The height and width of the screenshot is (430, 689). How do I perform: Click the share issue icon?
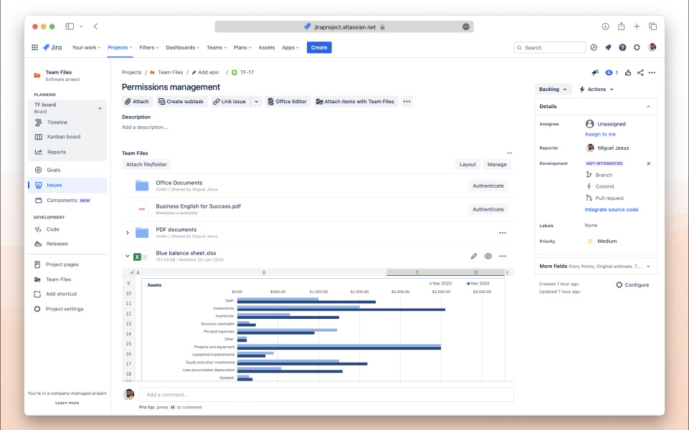(640, 72)
